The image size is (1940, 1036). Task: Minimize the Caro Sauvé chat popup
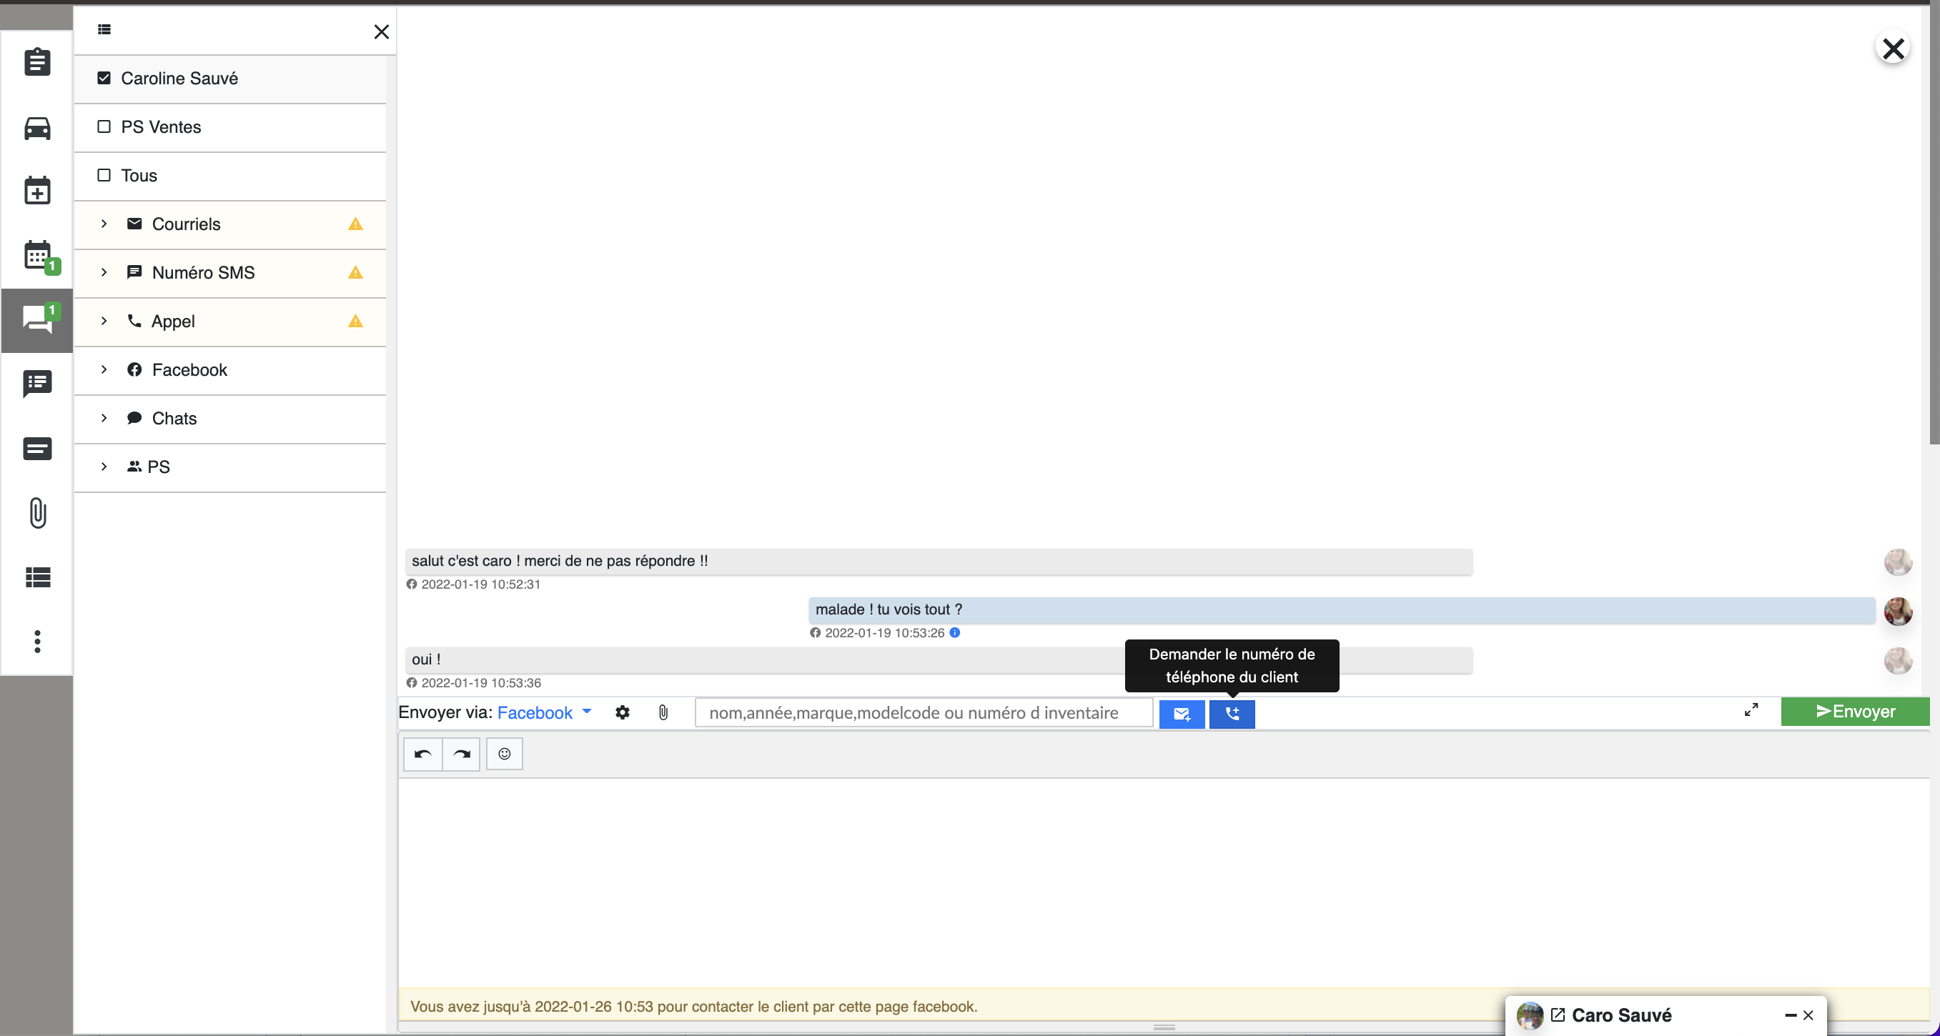(x=1791, y=1016)
